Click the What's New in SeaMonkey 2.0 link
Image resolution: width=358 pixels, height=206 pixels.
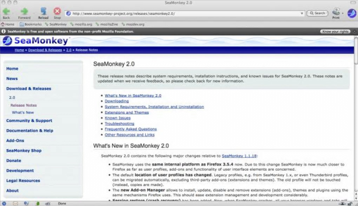pos(133,96)
